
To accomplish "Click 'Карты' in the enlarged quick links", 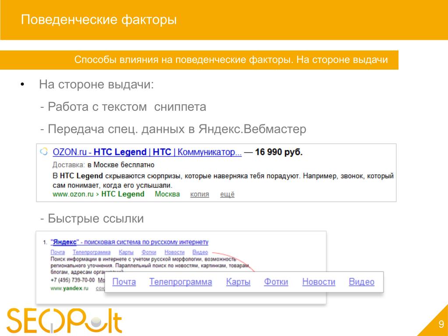I will click(238, 282).
